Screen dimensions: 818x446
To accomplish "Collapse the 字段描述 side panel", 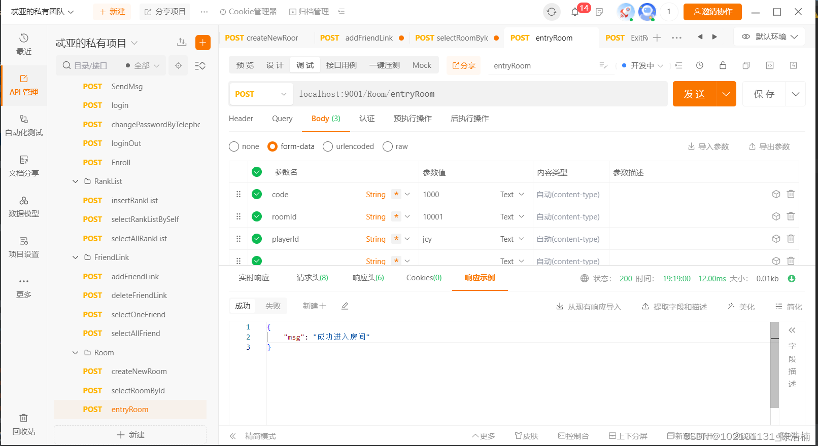I will pyautogui.click(x=792, y=330).
